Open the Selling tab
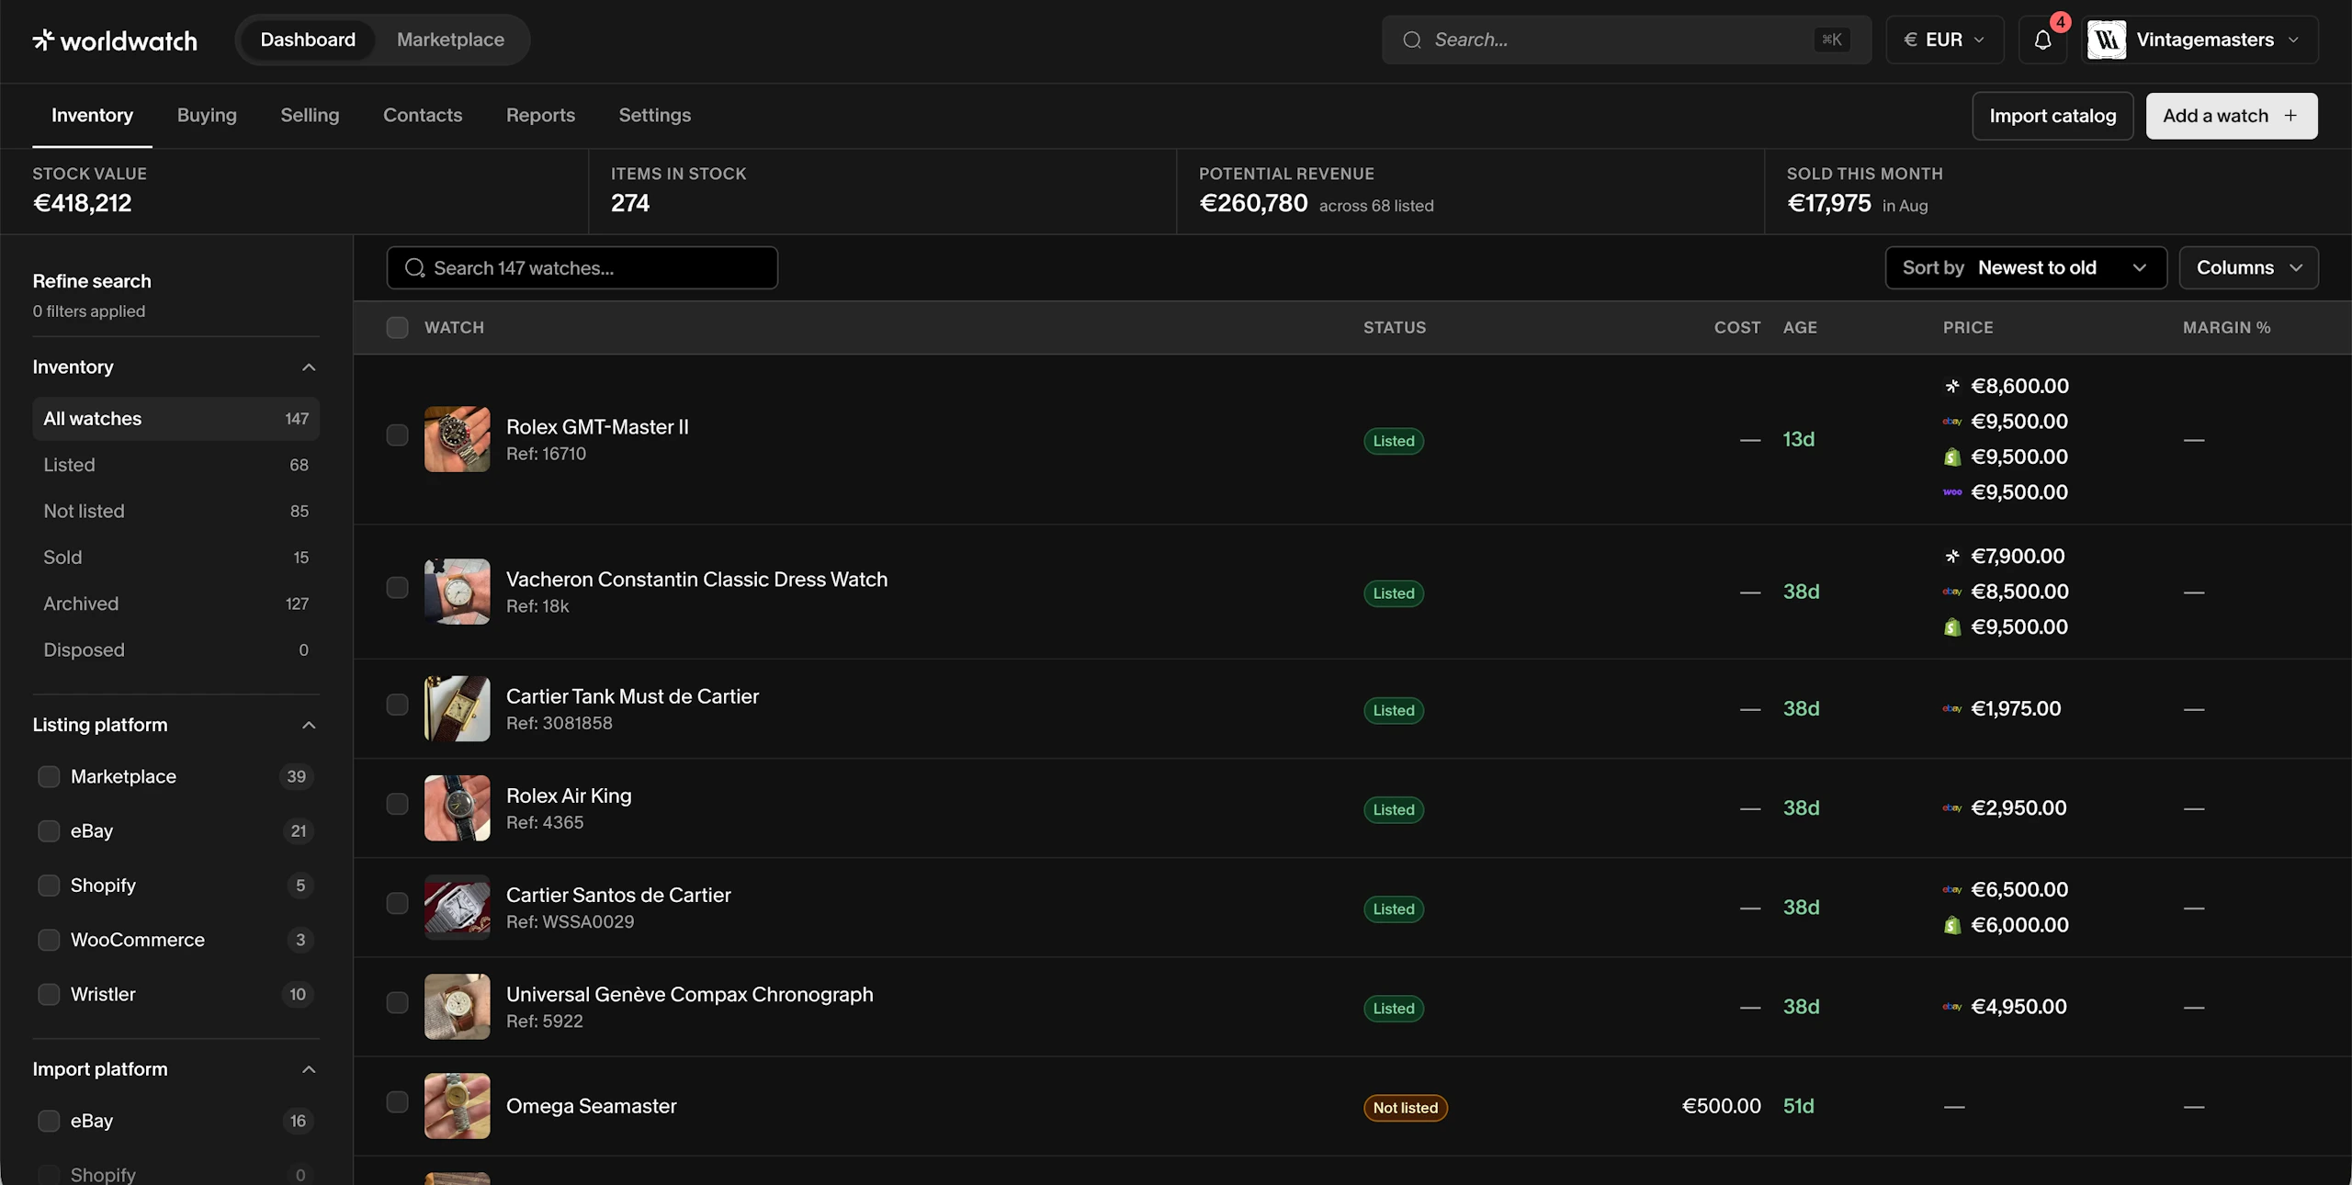This screenshot has width=2352, height=1185. click(x=310, y=116)
